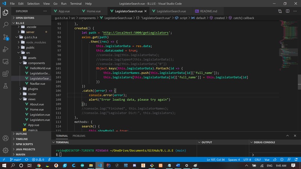
Task: Go to line/column via Ln 107 indicator
Action: tap(215, 160)
